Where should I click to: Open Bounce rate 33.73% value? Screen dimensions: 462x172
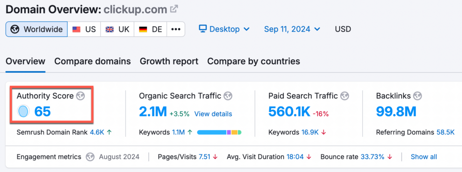[373, 157]
